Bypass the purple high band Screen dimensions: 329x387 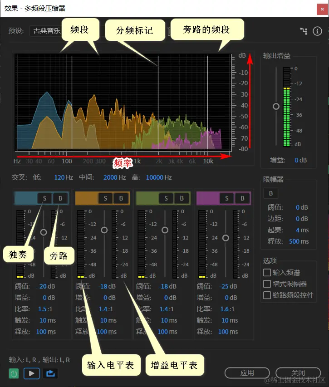click(242, 198)
